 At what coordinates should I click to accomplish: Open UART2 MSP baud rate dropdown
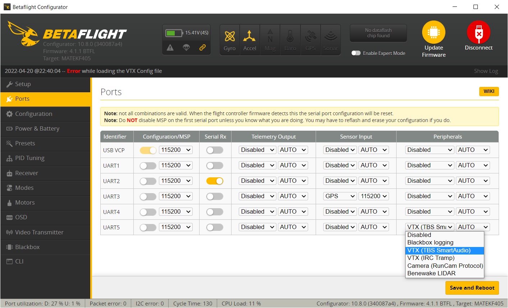[176, 181]
